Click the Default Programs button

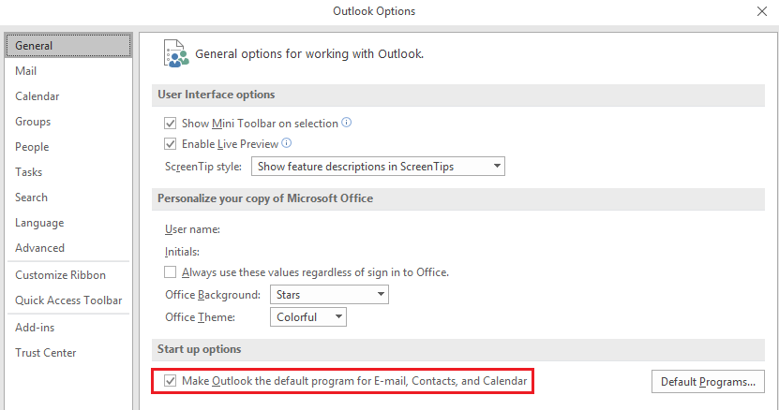[708, 381]
